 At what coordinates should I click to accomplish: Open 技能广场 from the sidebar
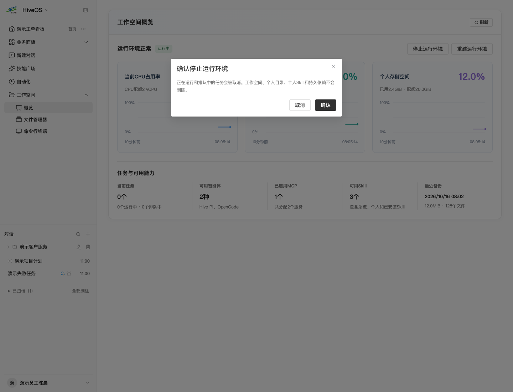point(48,68)
